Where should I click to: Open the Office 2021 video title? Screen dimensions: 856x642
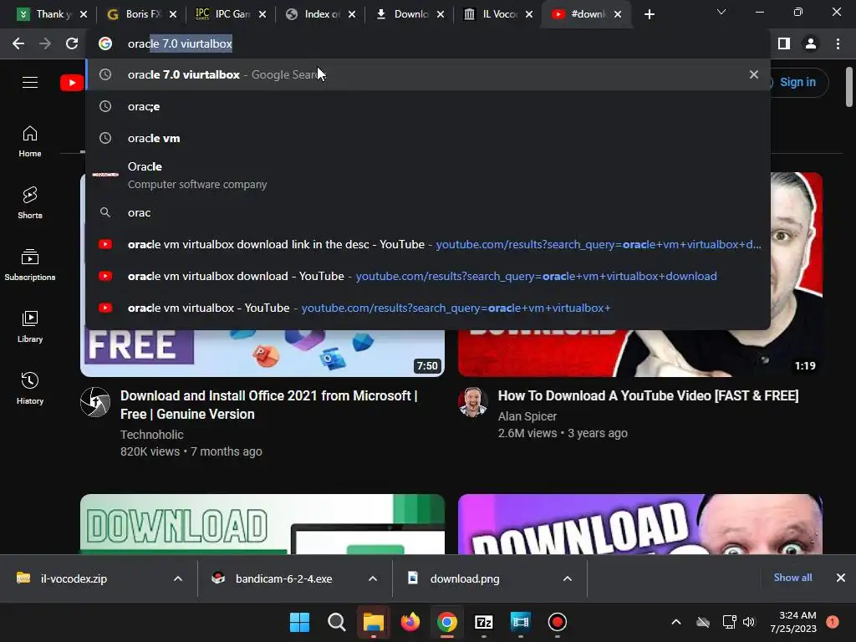tap(269, 405)
